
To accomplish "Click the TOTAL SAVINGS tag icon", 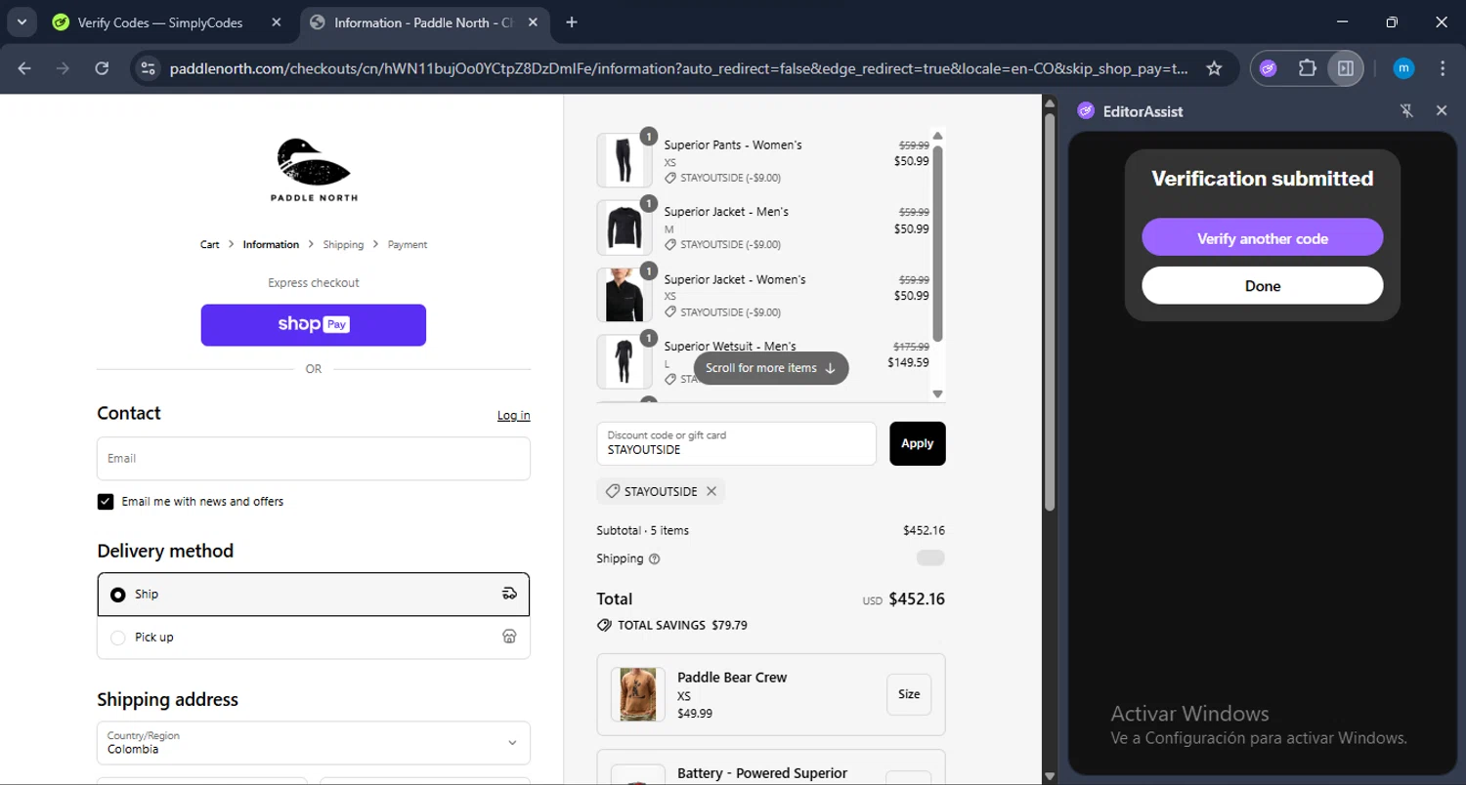I will [x=604, y=625].
